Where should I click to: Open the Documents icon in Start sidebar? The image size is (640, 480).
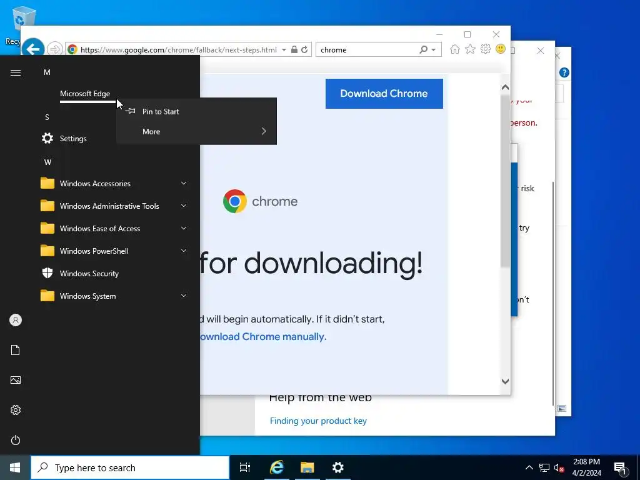(16, 350)
